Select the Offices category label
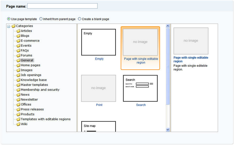Screen dimensions: 234x145 [26, 105]
